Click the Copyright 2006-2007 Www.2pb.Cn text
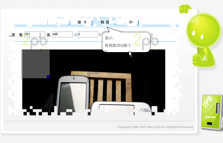 (x=155, y=127)
